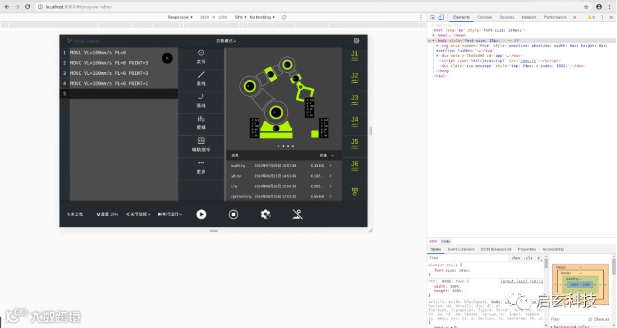
Task: Click the 速度 10% speed control
Action: coord(107,214)
